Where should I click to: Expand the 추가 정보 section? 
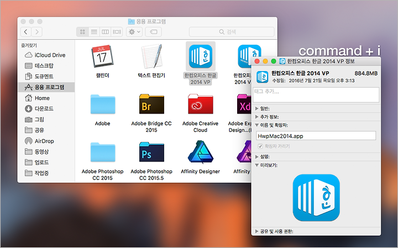256,117
